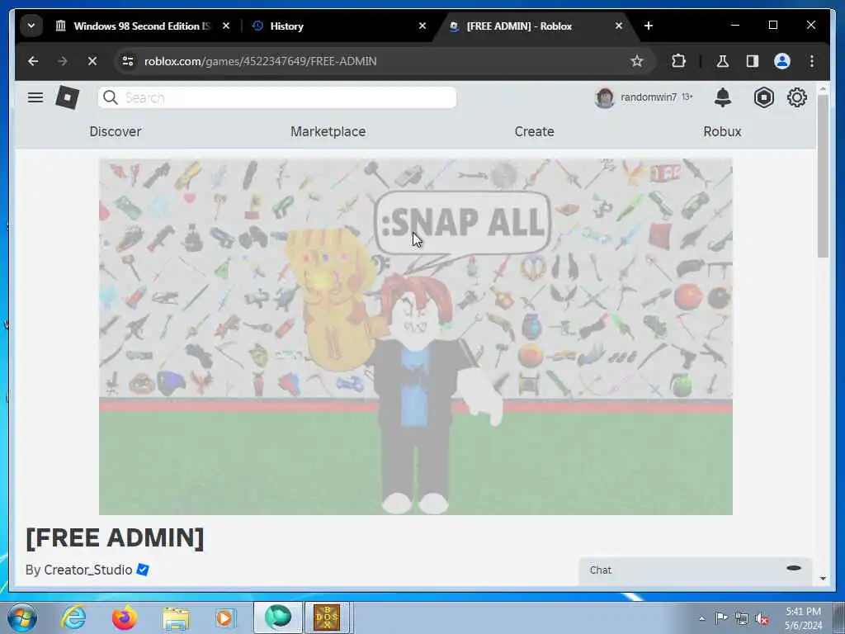
Task: Open the Create page
Action: (x=534, y=131)
